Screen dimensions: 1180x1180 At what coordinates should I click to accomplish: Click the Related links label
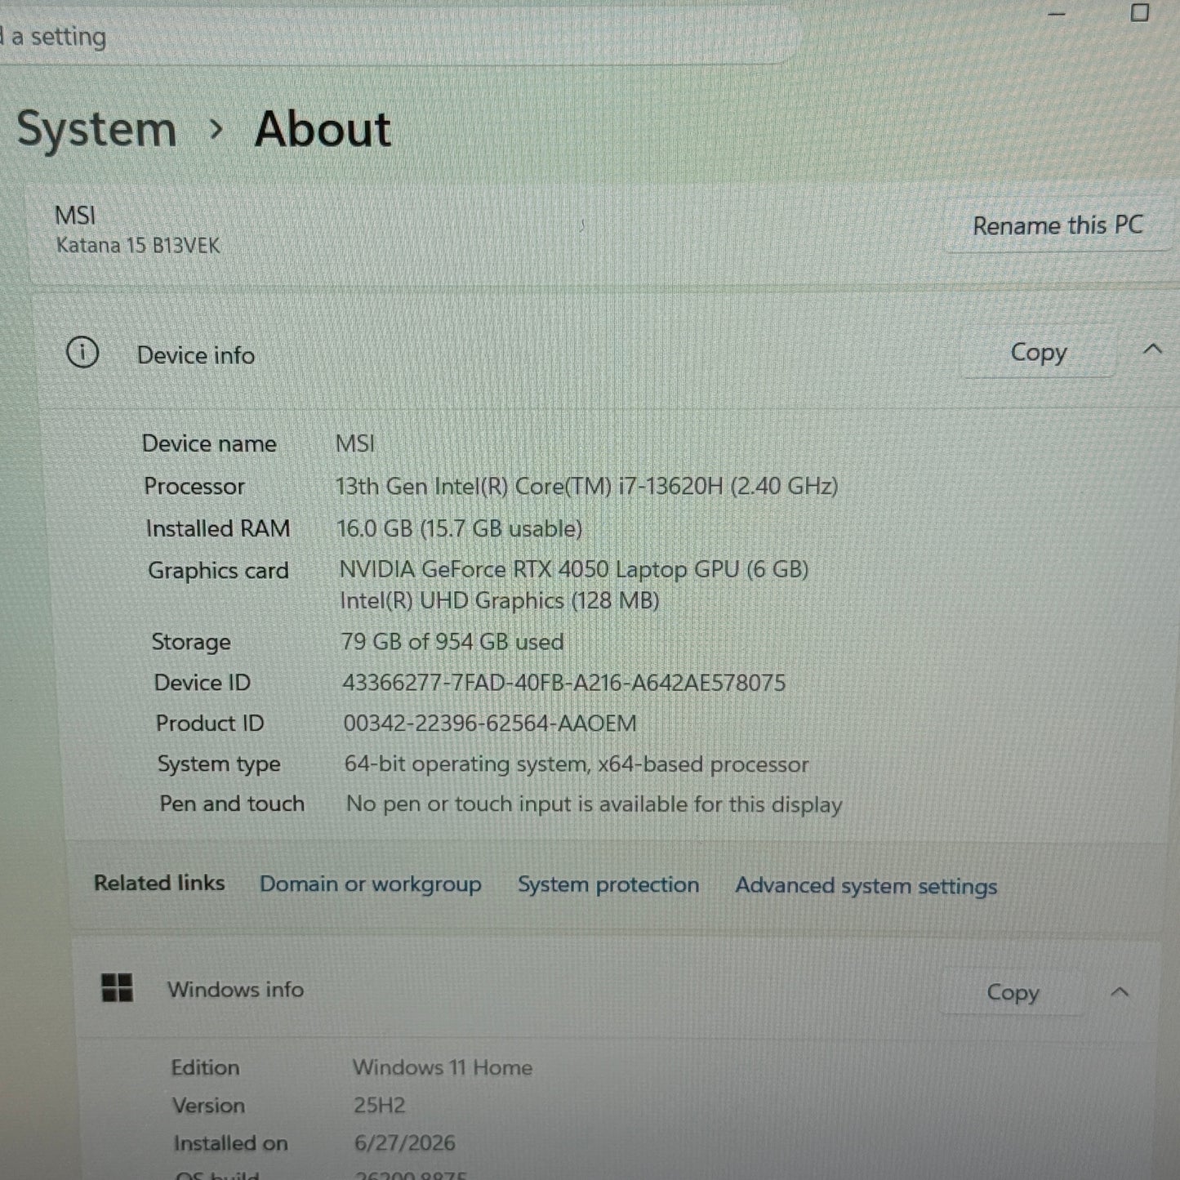tap(159, 883)
